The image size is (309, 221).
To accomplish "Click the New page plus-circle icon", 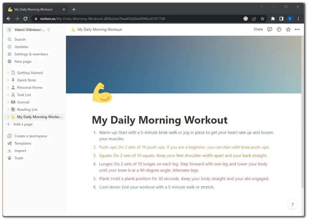I will click(x=9, y=62).
